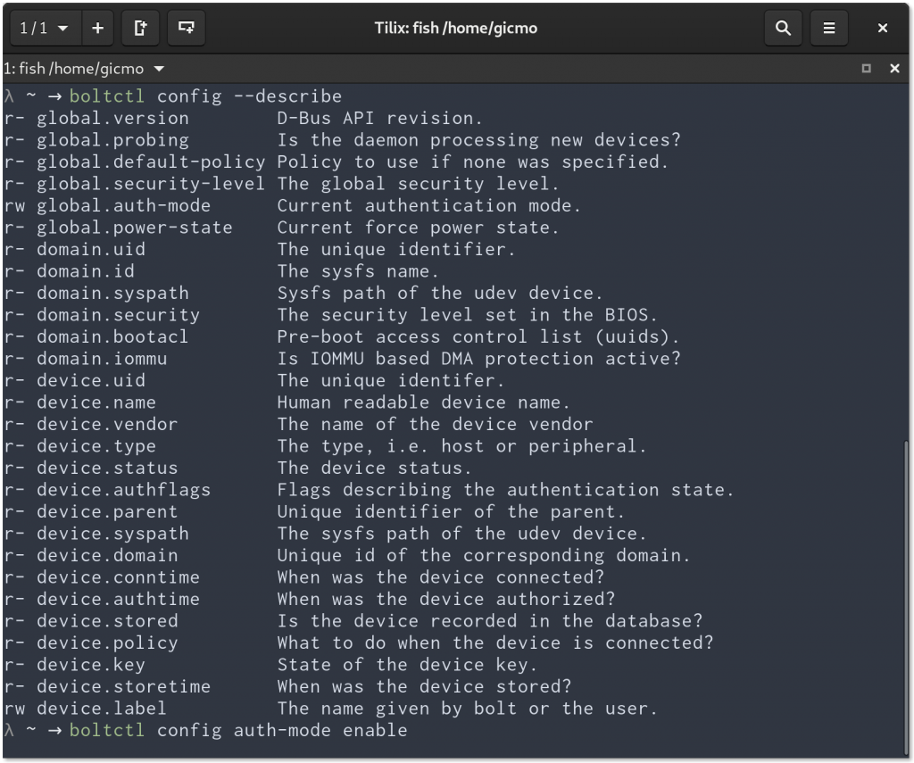Click the 'device.authflags' line in terminal

(123, 490)
